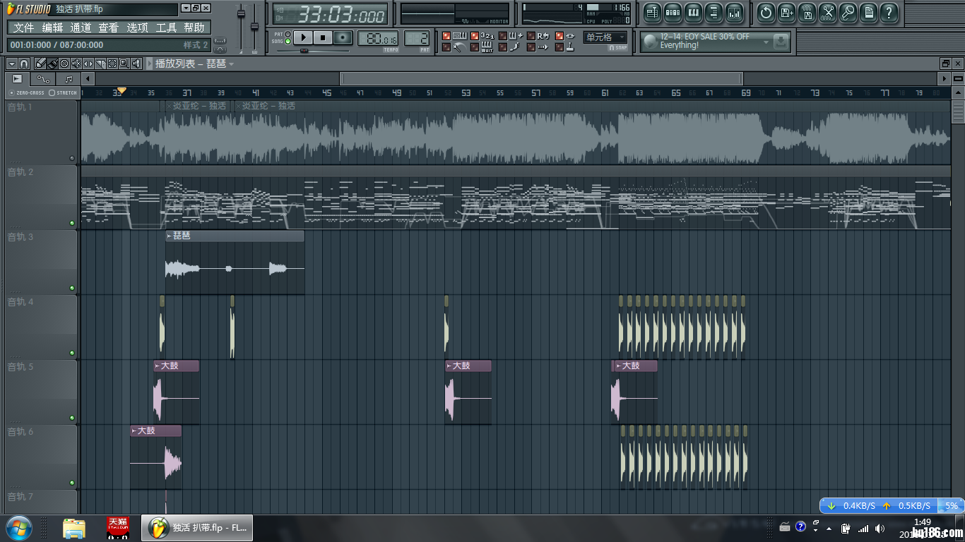Select the paint brush tool
This screenshot has height=542, width=965.
[52, 64]
